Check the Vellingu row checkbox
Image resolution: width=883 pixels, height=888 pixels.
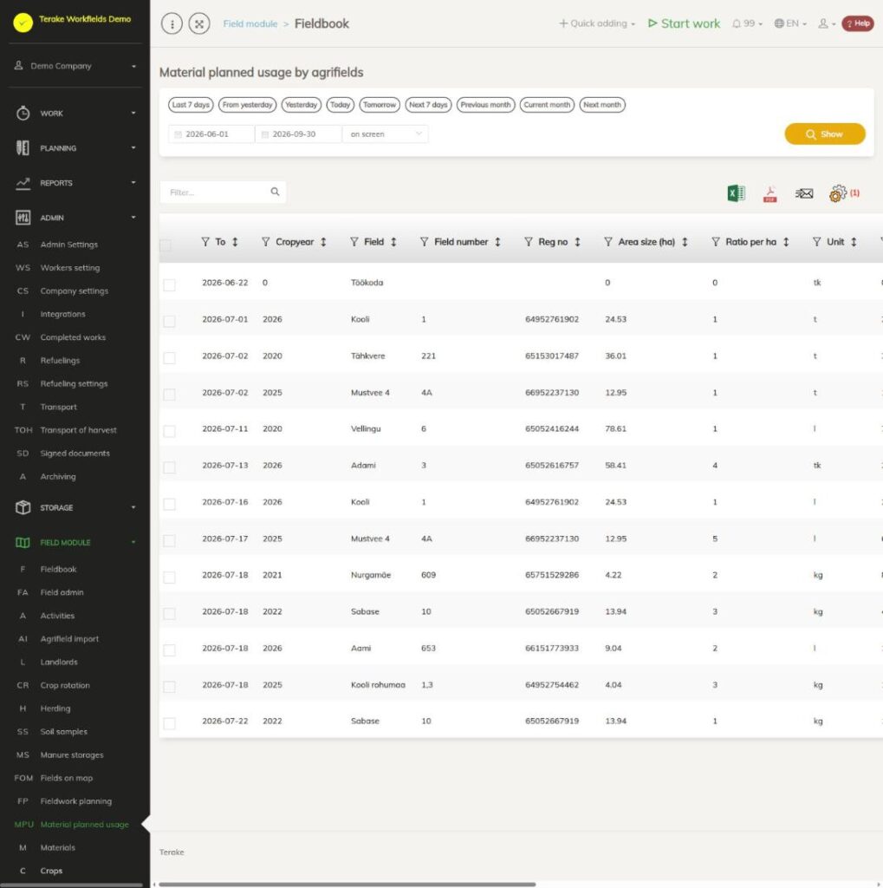pyautogui.click(x=169, y=431)
